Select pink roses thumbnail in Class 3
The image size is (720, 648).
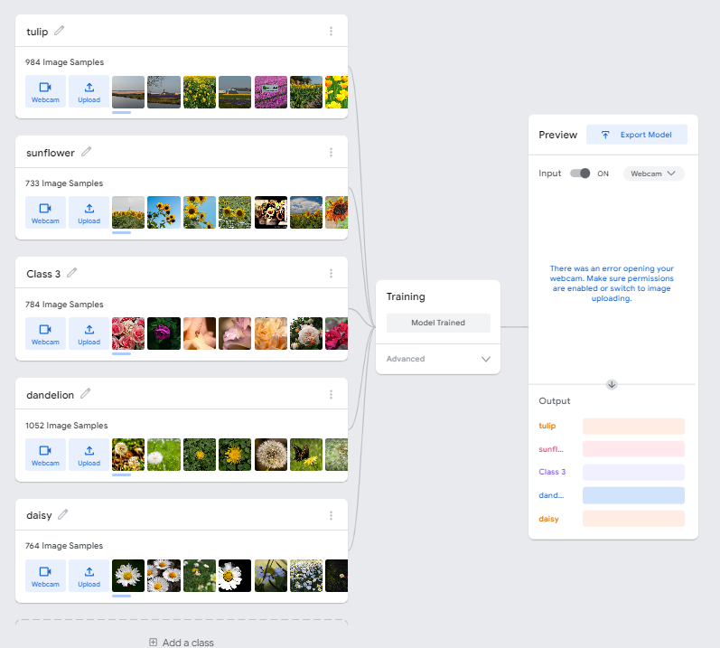point(128,333)
